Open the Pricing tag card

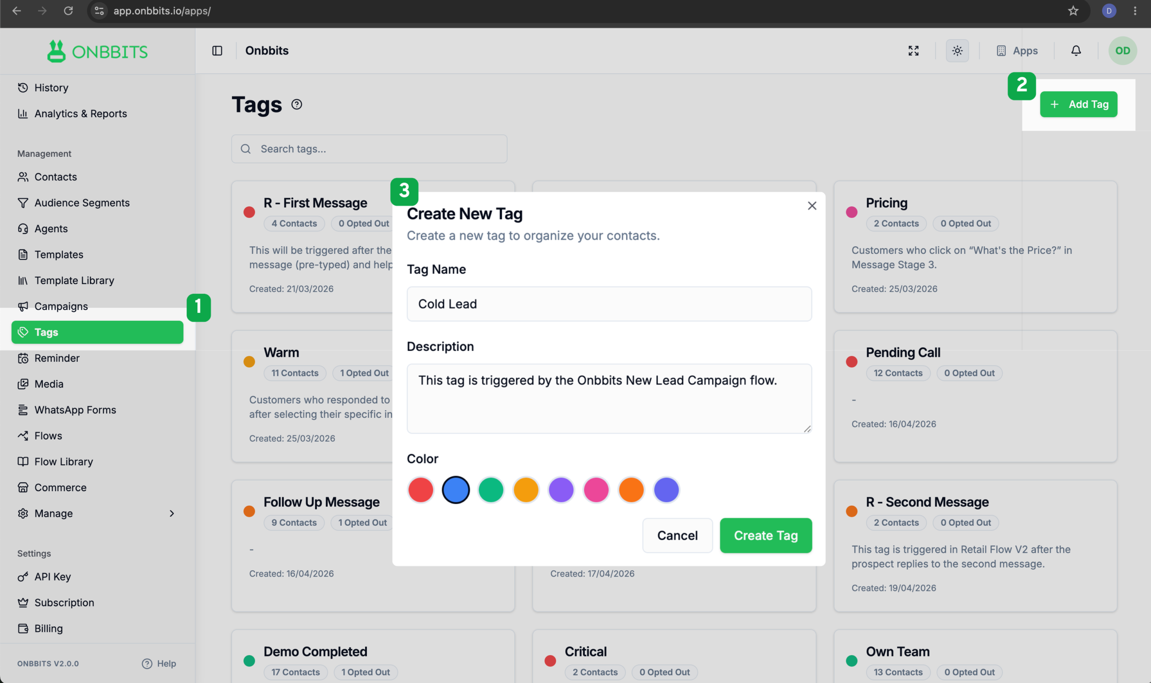coord(975,247)
